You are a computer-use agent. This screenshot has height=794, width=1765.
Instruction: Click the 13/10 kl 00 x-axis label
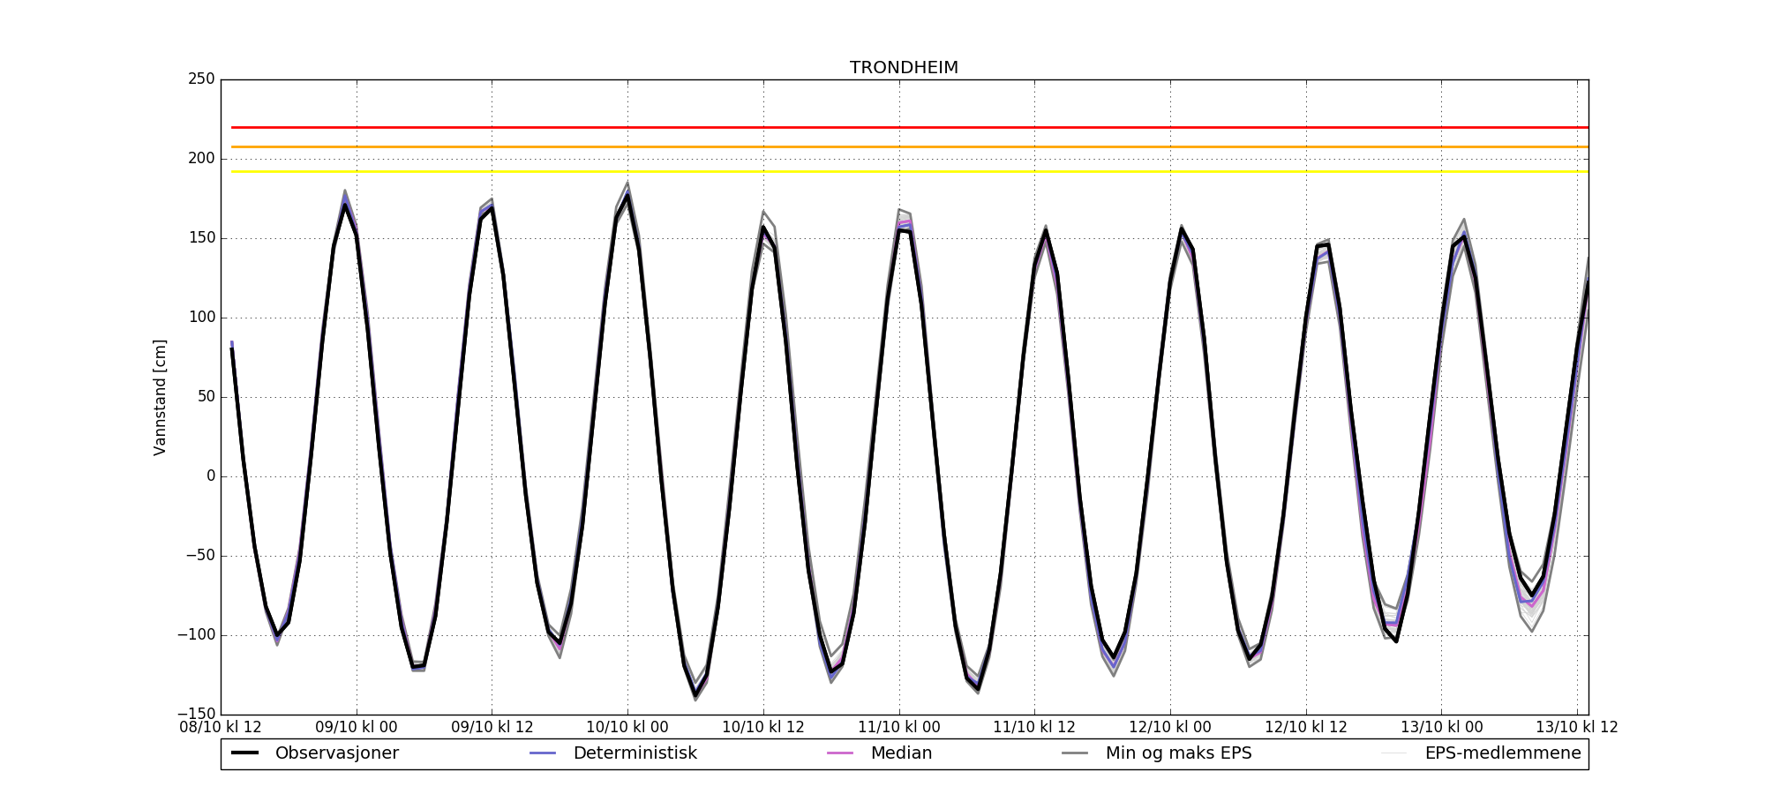coord(1442,728)
